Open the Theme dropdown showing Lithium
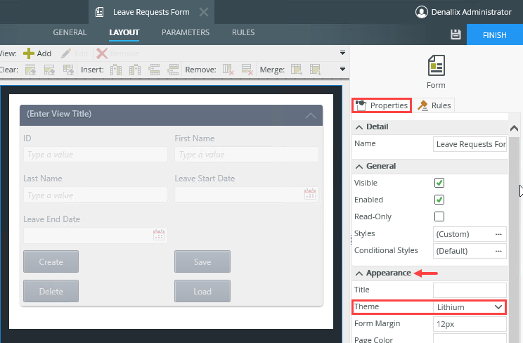 [470, 307]
